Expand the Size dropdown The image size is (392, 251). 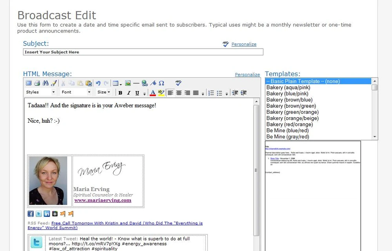point(103,92)
